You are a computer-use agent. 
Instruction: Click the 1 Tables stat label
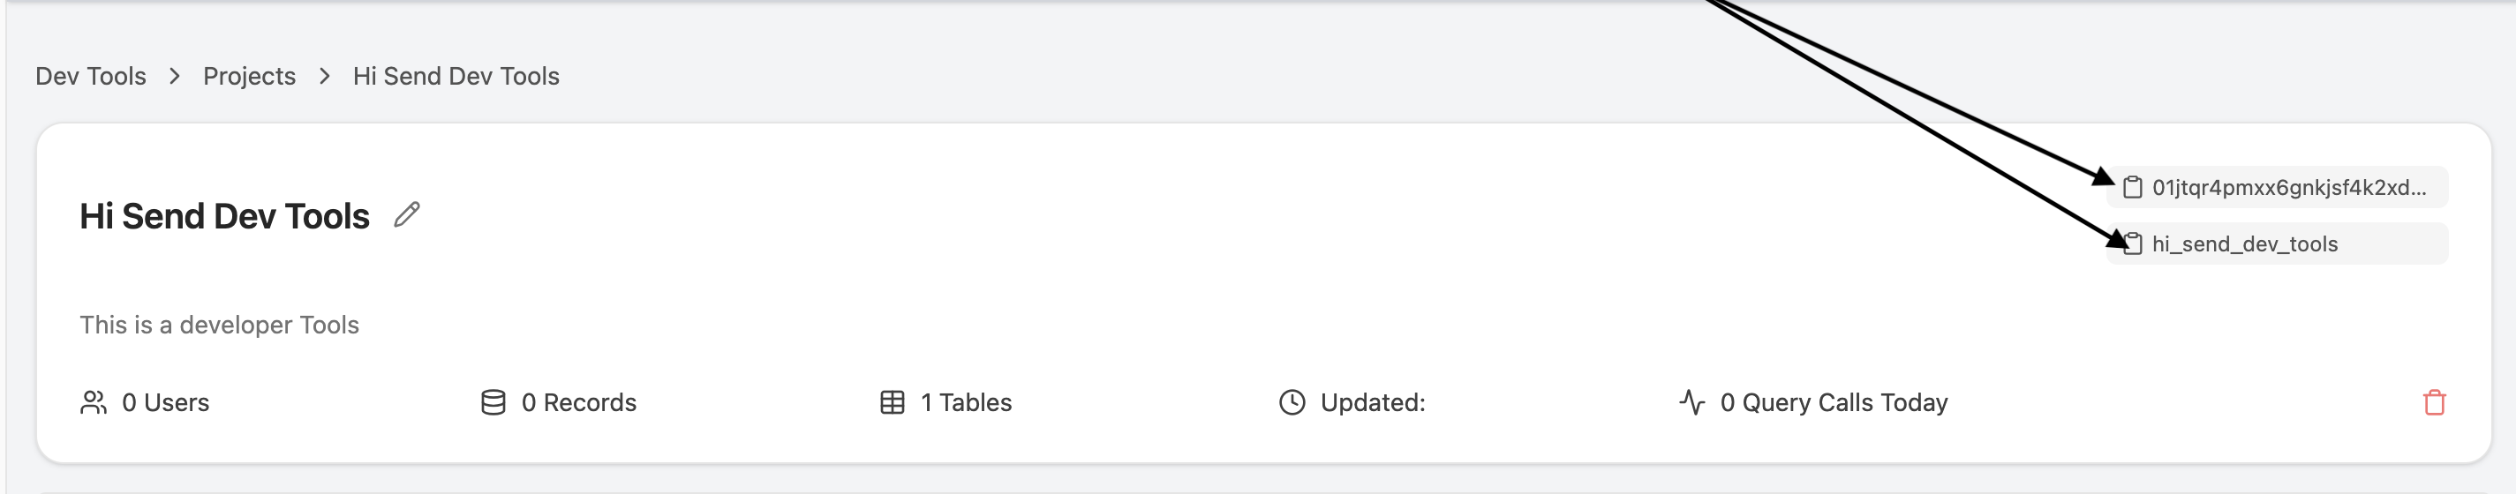point(966,402)
